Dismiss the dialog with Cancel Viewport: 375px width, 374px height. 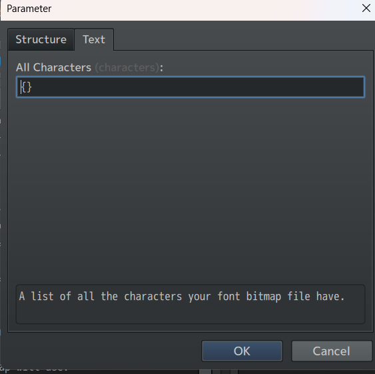332,351
